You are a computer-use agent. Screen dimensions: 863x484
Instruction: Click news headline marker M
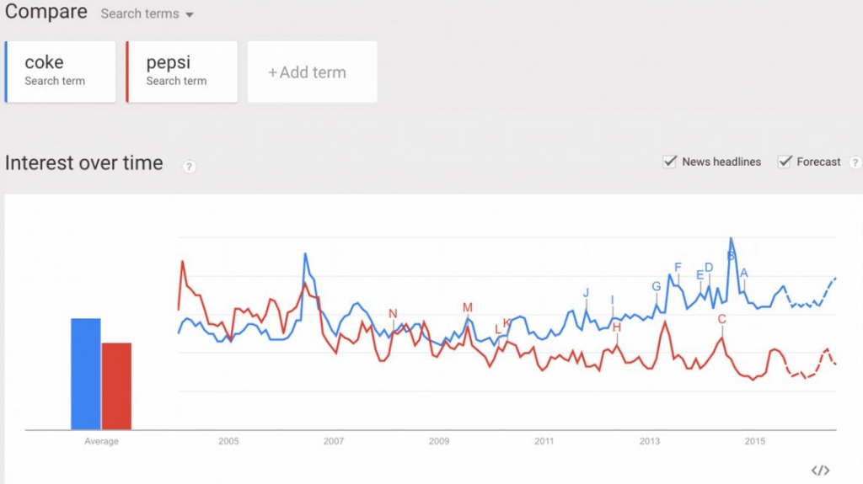pos(467,307)
